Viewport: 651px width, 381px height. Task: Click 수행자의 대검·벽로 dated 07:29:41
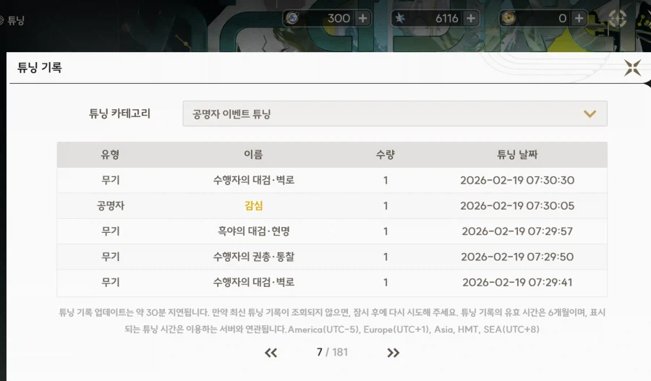[x=253, y=282]
